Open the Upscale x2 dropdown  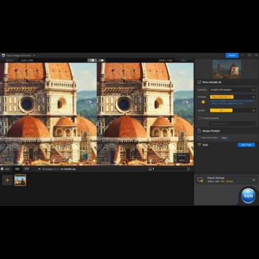pyautogui.click(x=233, y=110)
